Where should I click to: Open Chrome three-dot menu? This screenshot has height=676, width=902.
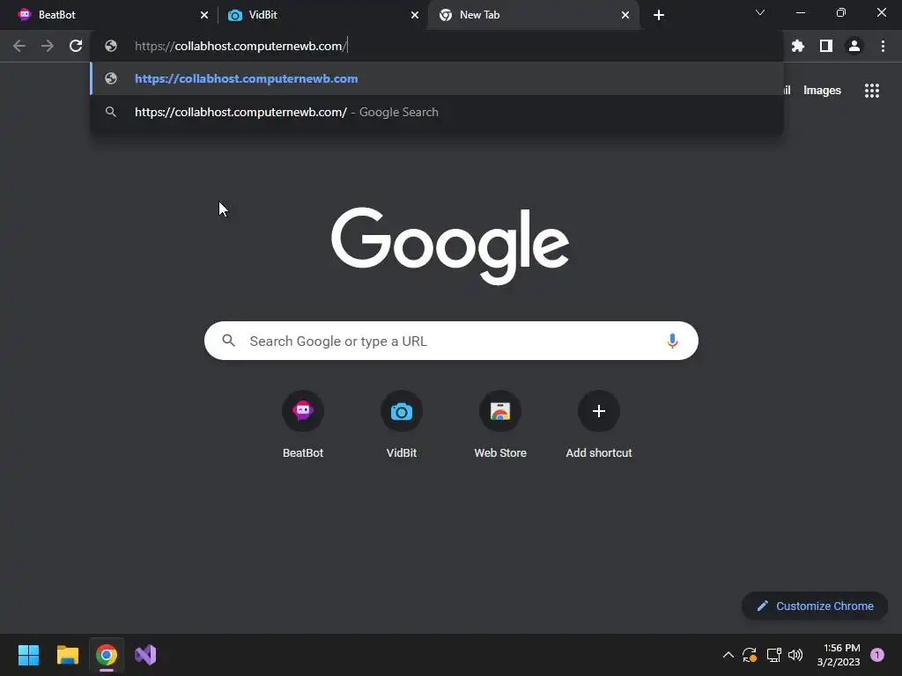click(x=883, y=46)
